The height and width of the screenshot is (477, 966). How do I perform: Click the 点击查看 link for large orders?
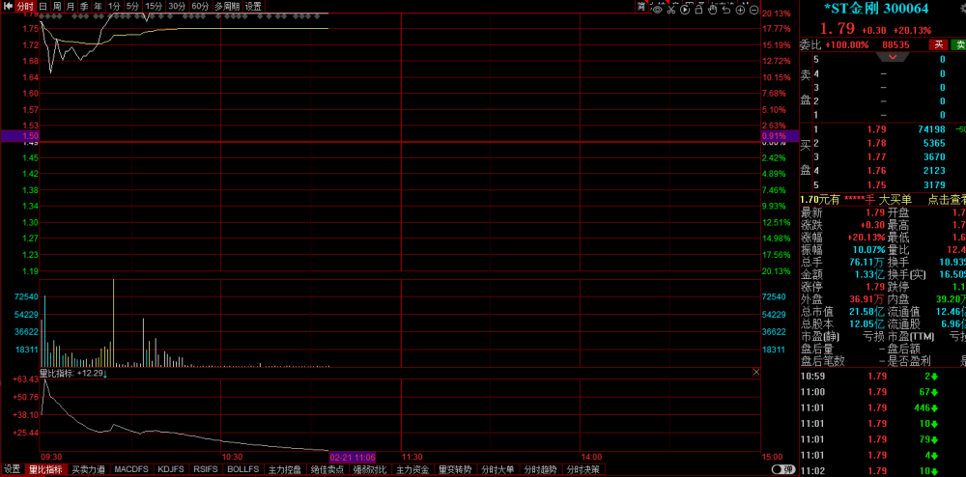(947, 200)
